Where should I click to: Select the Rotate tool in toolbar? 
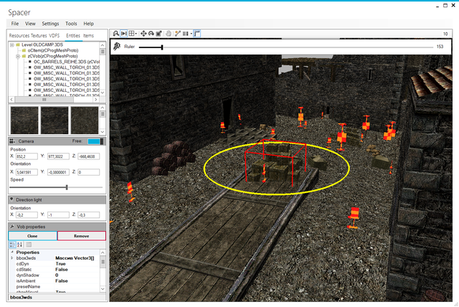[x=151, y=34]
